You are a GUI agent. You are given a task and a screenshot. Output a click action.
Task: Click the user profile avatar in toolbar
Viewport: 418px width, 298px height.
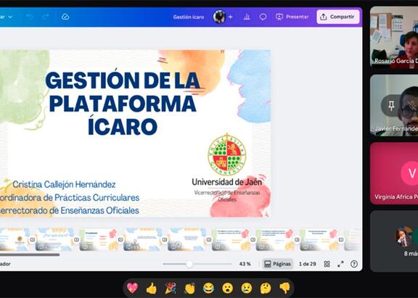pos(219,17)
